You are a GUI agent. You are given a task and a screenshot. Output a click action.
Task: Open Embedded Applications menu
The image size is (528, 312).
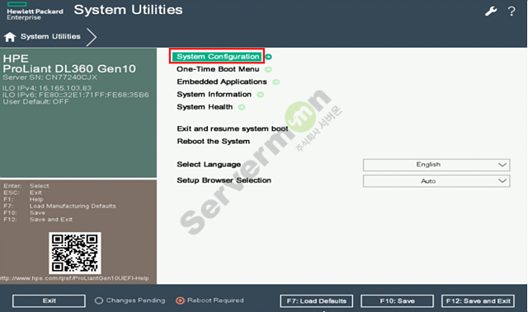coord(222,81)
